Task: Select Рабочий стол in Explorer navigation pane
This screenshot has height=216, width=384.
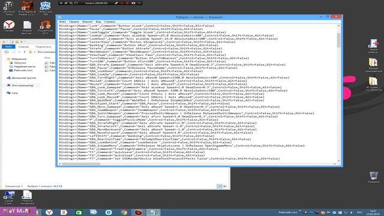Action: [21, 70]
